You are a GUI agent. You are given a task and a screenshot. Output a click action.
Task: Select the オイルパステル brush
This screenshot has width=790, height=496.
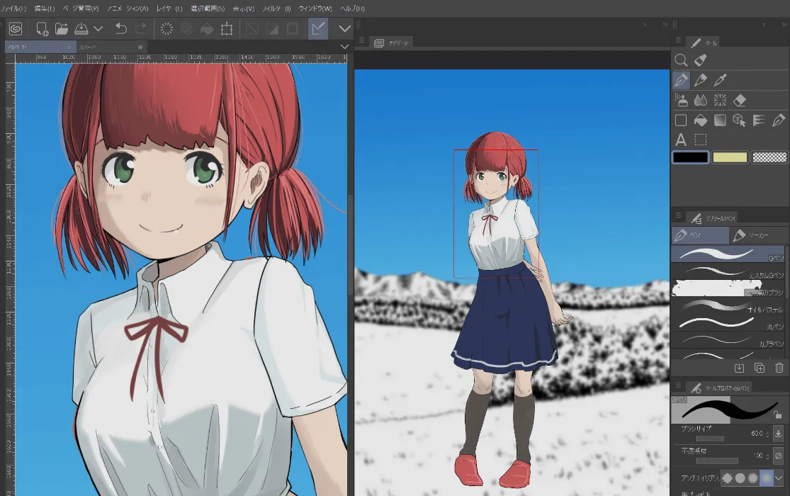coord(728,305)
